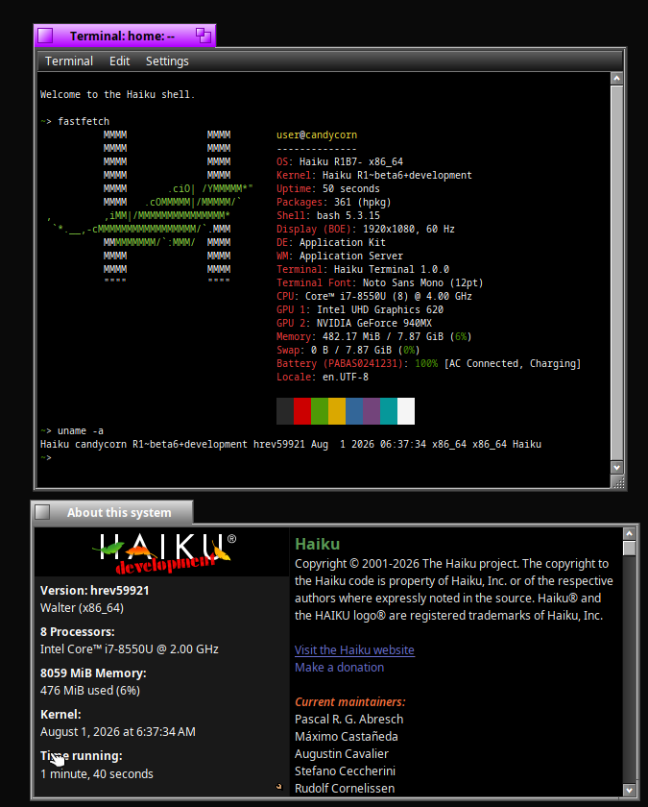Open the Visit the Haiku website link
Viewport: 648px width, 807px height.
tap(354, 650)
